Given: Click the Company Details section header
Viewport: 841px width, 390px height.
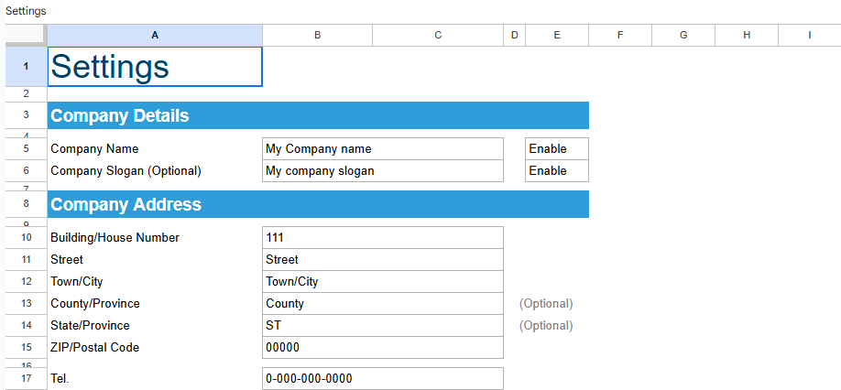Looking at the screenshot, I should click(x=318, y=115).
